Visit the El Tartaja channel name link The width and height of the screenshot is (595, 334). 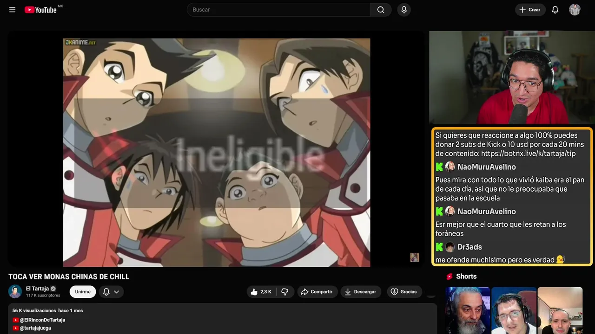[37, 289]
